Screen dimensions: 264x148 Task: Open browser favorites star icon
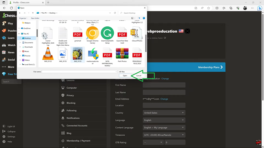208,8
